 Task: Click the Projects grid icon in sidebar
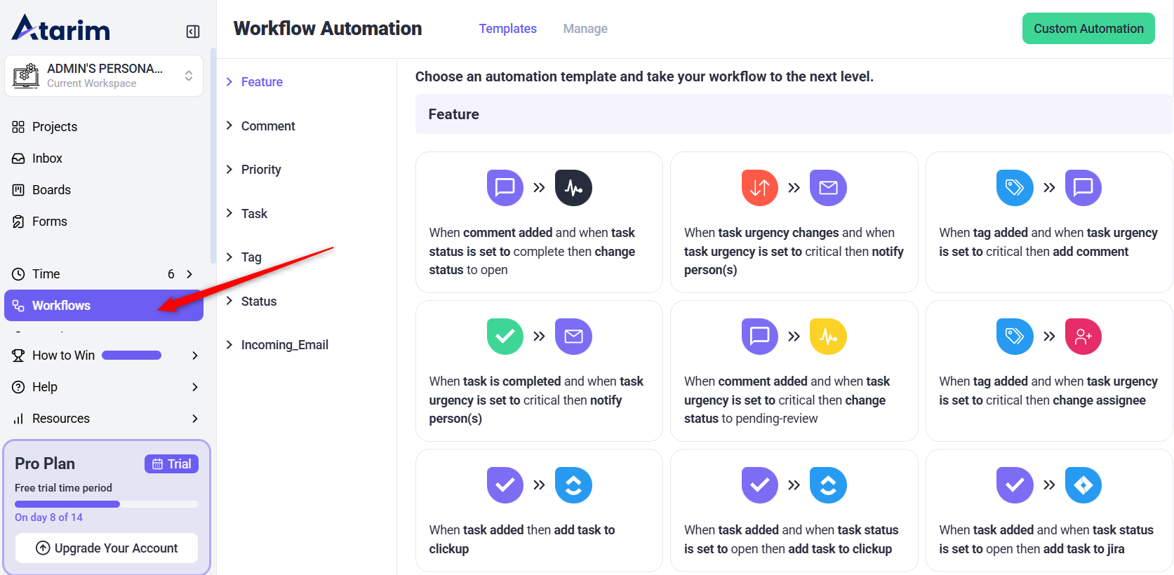point(18,127)
